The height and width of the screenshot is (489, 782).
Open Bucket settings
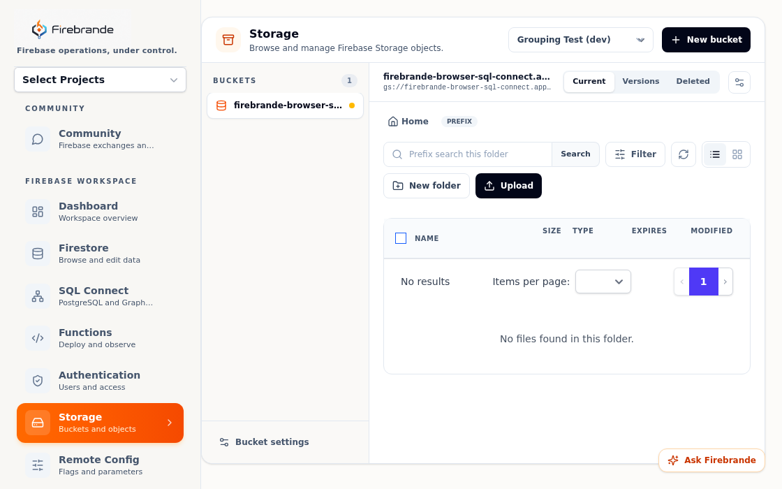tap(265, 442)
